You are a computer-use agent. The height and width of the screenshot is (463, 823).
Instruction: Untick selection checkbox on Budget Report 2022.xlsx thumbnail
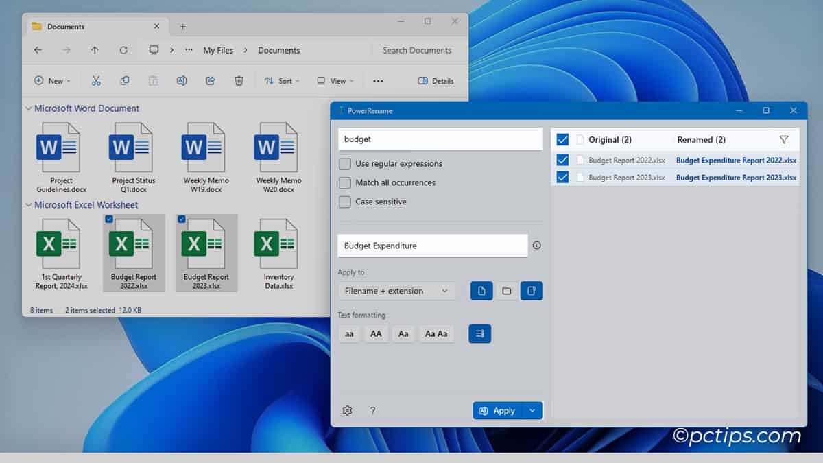click(x=109, y=219)
